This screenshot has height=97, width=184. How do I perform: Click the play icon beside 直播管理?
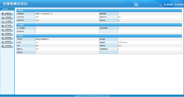click(x=3, y=13)
